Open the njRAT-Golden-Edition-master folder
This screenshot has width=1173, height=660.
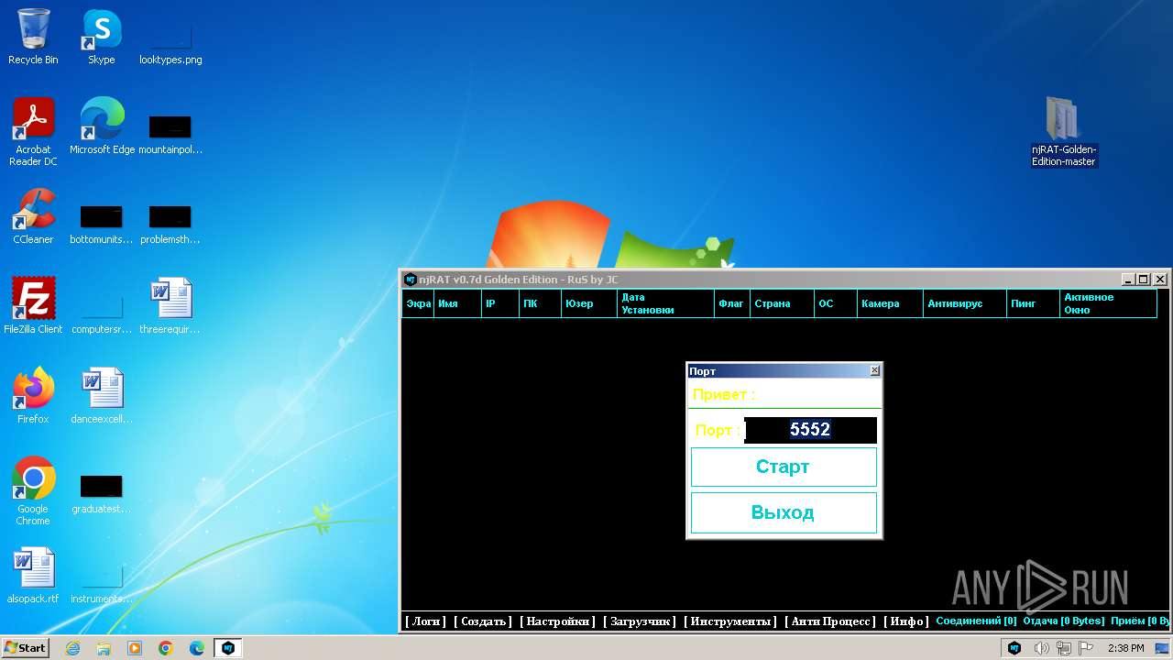point(1063,131)
